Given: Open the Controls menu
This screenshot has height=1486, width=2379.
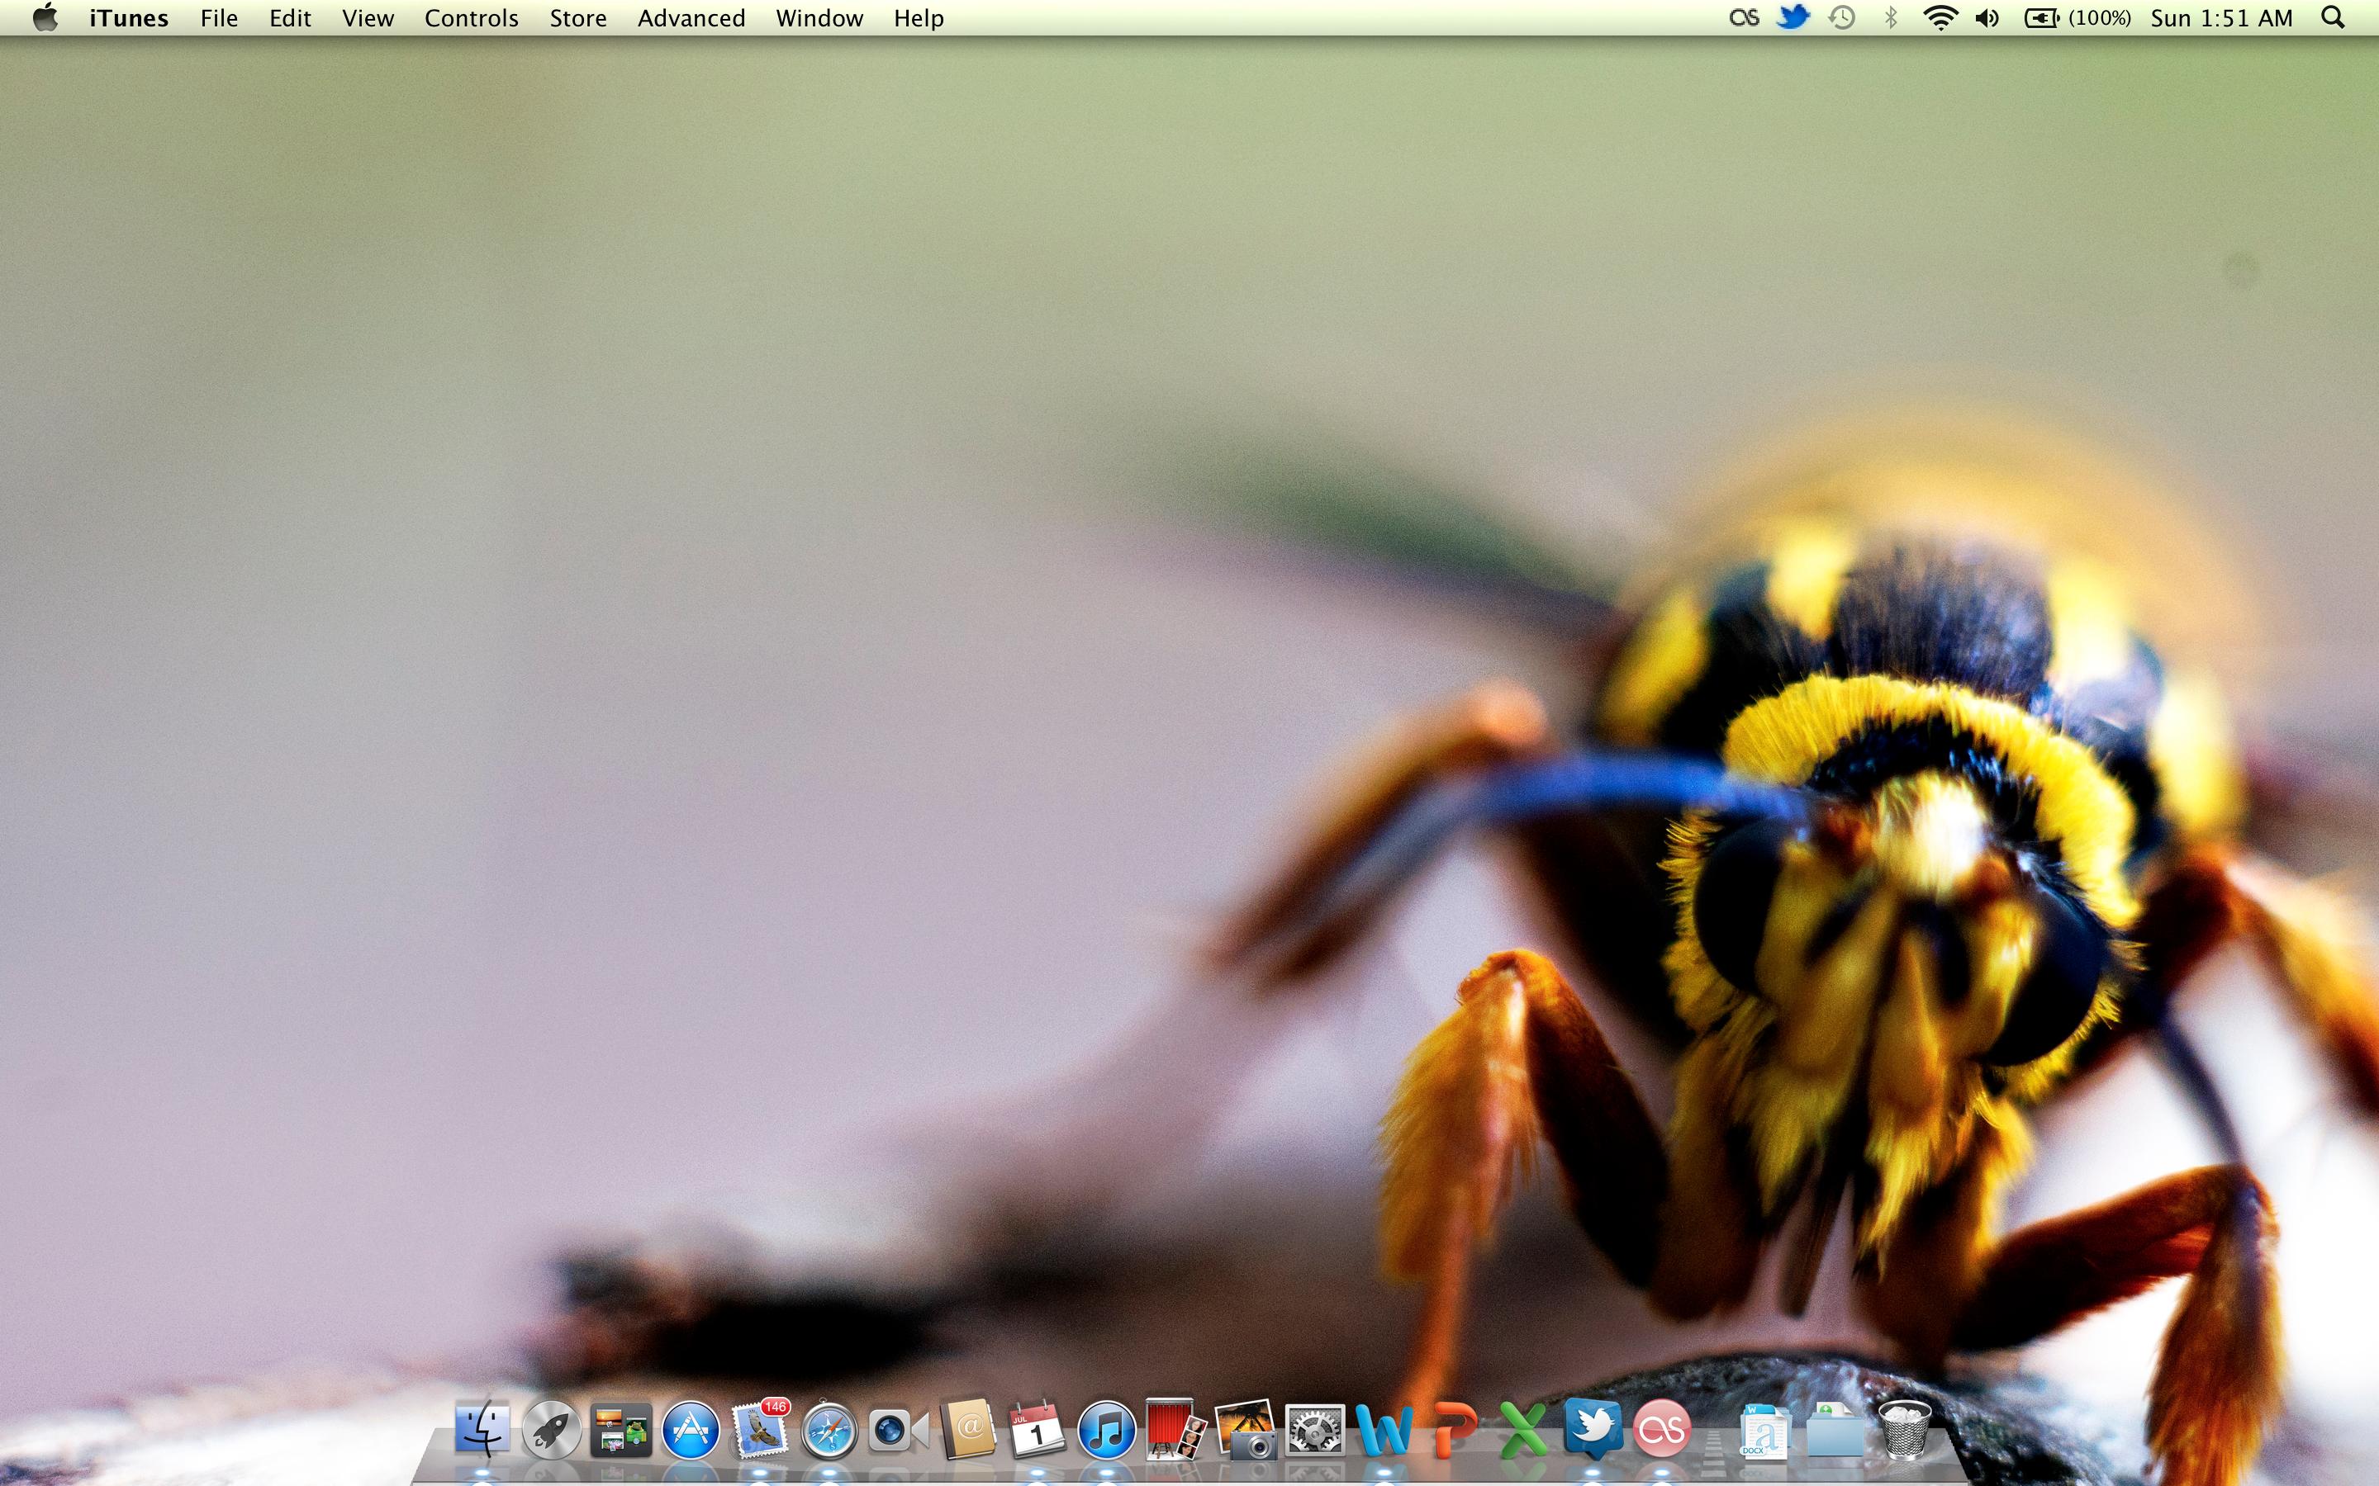Looking at the screenshot, I should pyautogui.click(x=471, y=17).
